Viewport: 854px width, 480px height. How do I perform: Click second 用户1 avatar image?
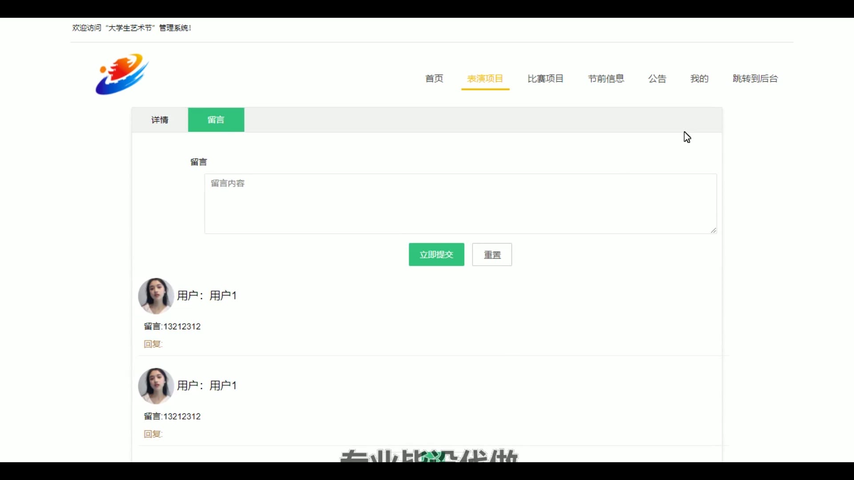[156, 386]
